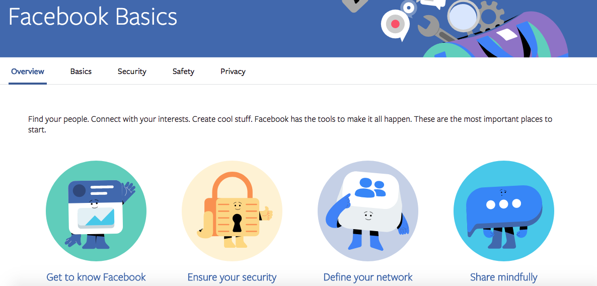Click the intro paragraph text
The image size is (597, 286).
click(x=290, y=124)
